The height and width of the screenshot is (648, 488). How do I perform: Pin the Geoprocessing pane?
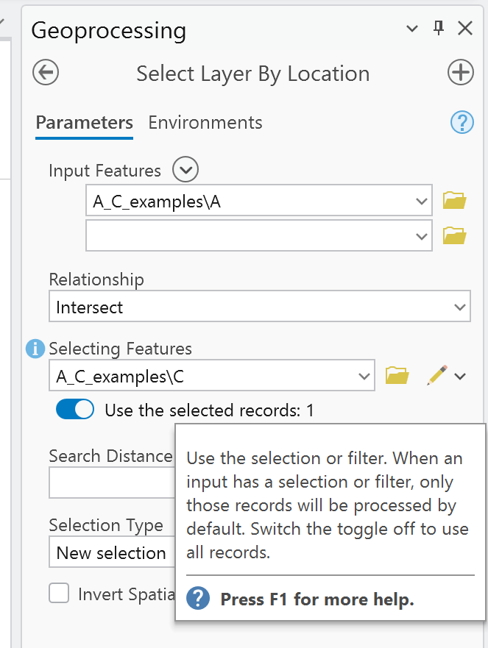pos(439,28)
